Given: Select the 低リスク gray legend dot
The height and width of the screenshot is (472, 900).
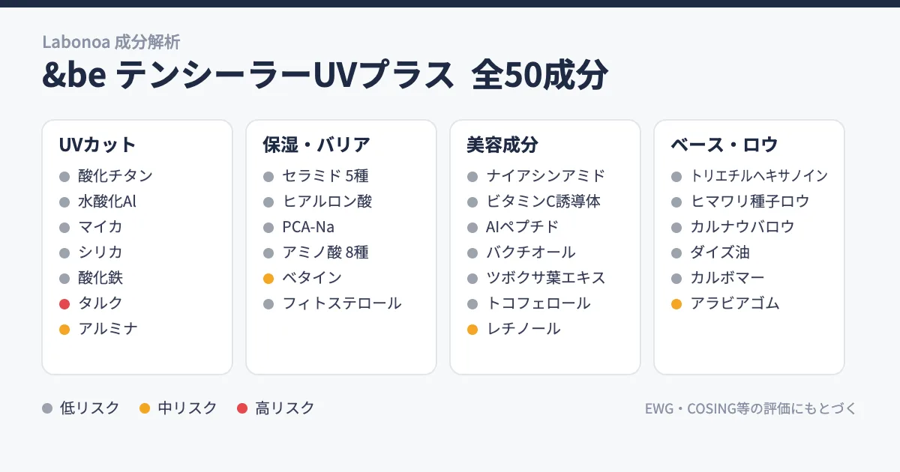Looking at the screenshot, I should pos(47,408).
